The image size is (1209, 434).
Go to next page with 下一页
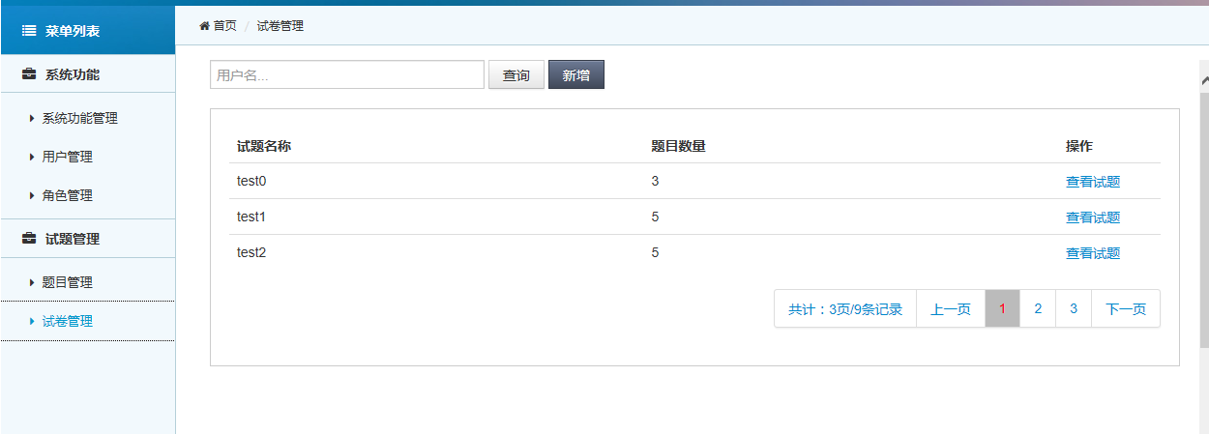[1126, 308]
